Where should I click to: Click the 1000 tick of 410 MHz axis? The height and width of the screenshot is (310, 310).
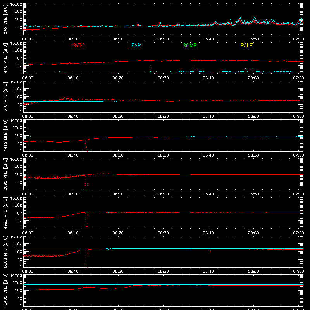click(x=17, y=50)
